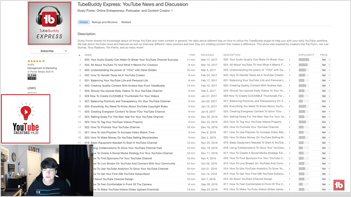Click info icon for episode 019 Basic Equipment
This screenshot has width=351, height=197.
(x=289, y=143)
